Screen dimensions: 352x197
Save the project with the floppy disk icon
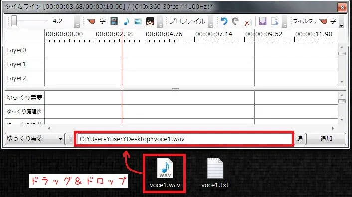pos(262,21)
